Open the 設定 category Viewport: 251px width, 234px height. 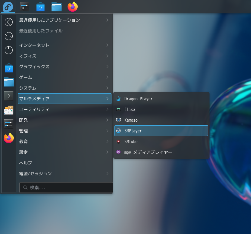[65, 152]
